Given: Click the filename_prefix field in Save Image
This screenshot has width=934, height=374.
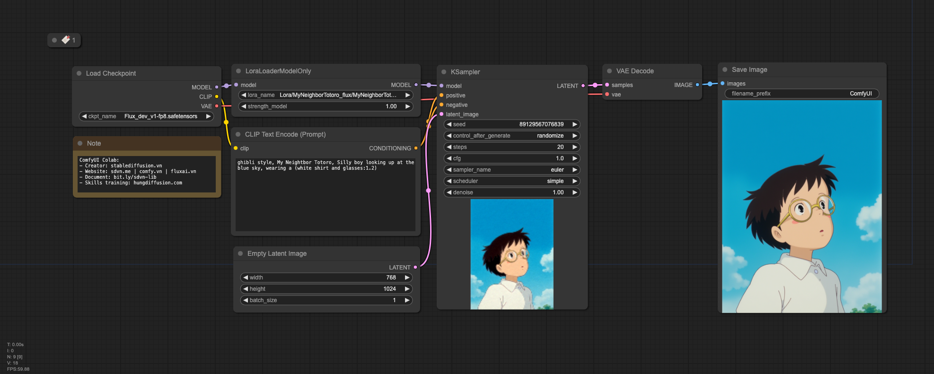Looking at the screenshot, I should [802, 94].
